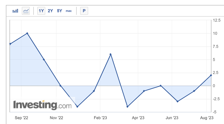Set chart range to 1Y
224x124 pixels.
[x=41, y=11]
